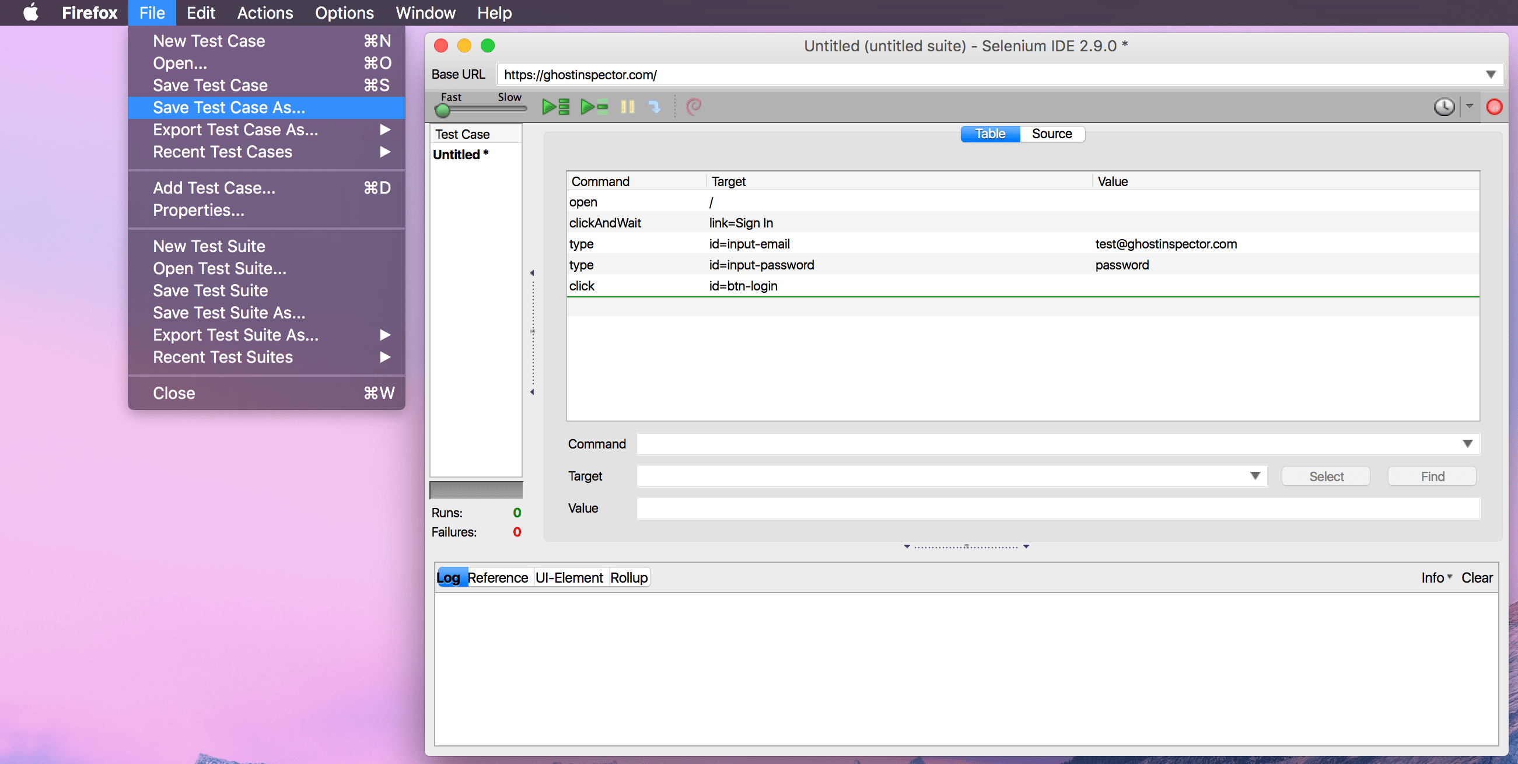Choose Save Test Suite menu item

pyautogui.click(x=267, y=291)
